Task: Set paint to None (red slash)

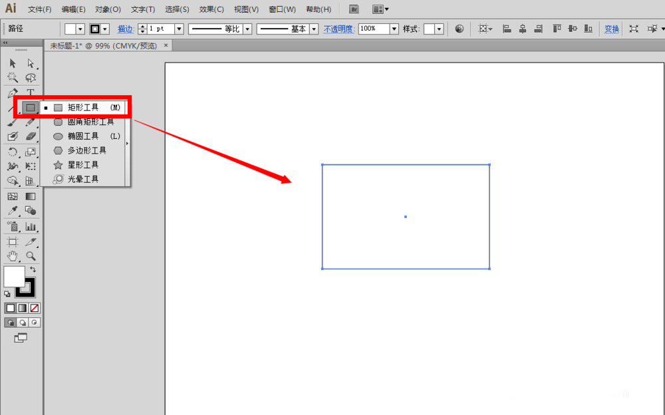Action: pos(35,308)
